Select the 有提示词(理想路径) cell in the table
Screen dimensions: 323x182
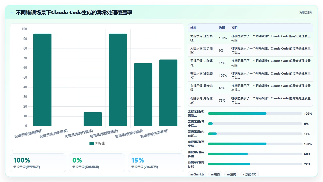click(x=202, y=75)
